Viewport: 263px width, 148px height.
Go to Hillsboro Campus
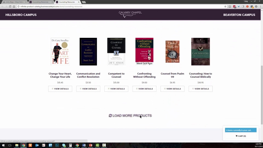coord(21,15)
